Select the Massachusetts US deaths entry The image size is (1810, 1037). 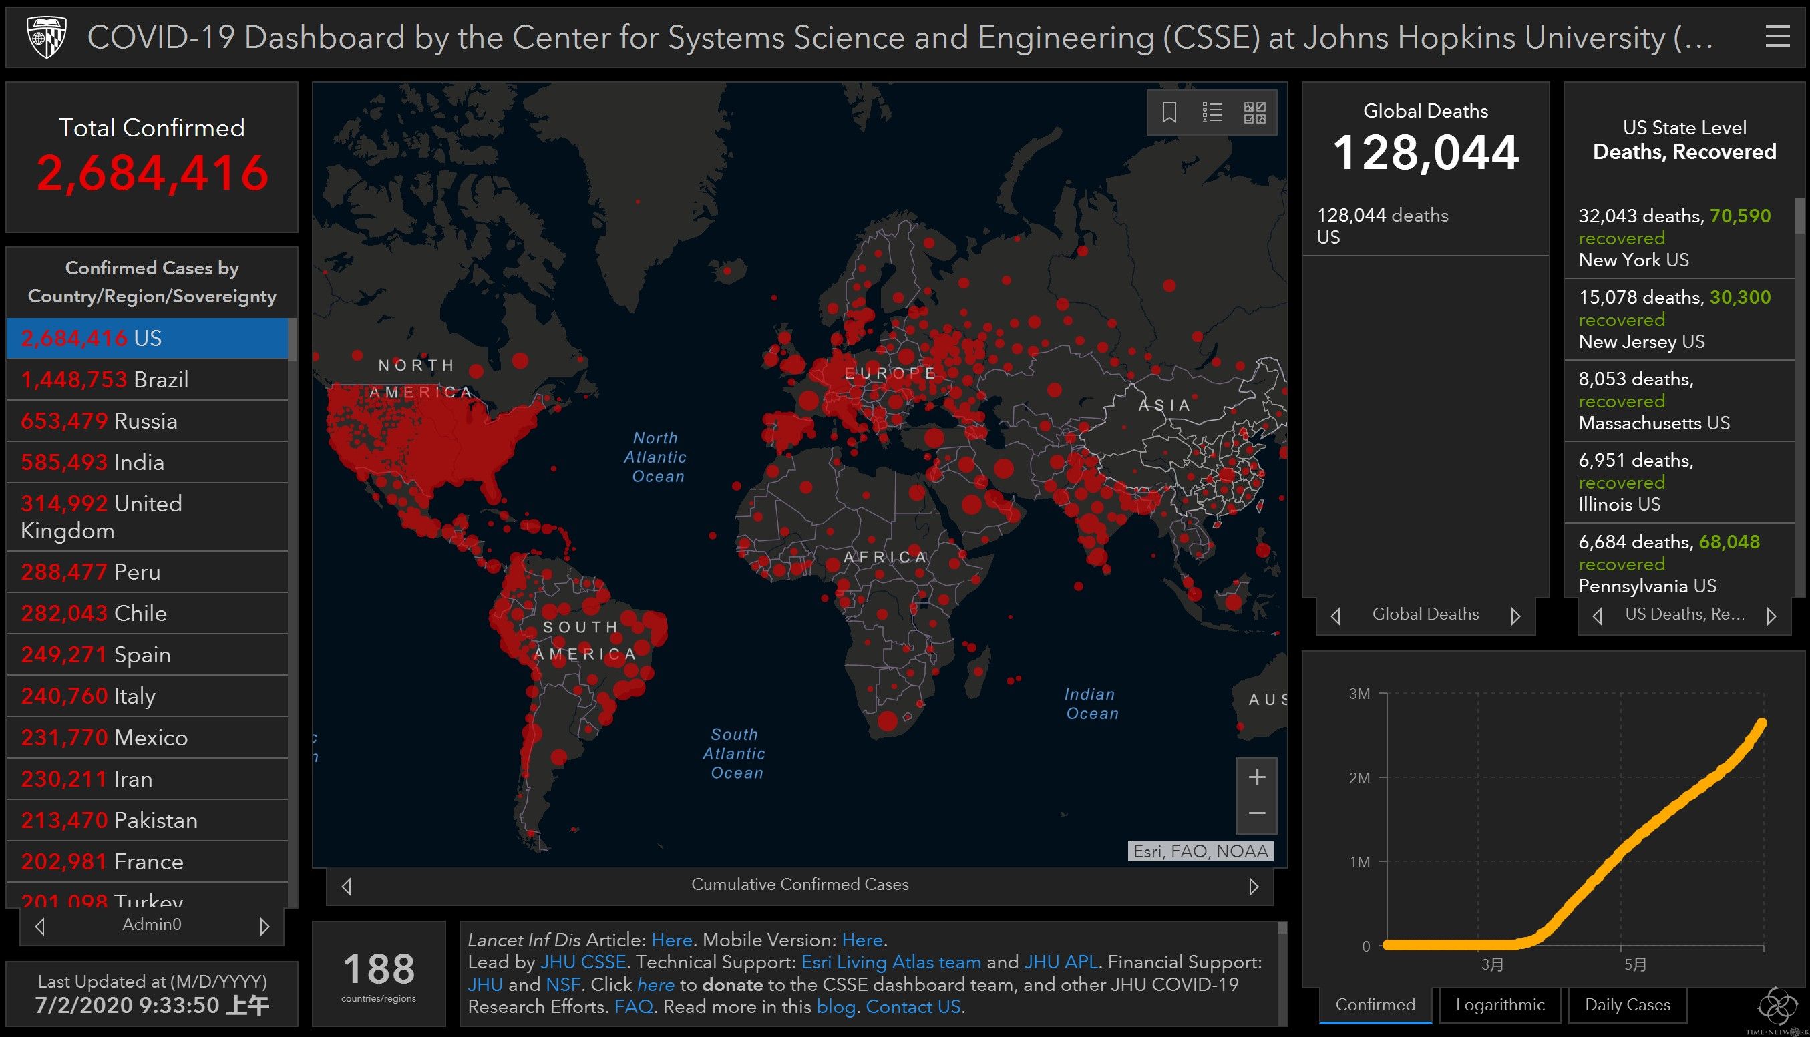[x=1679, y=401]
